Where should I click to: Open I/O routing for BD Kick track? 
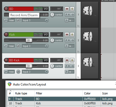click(x=46, y=60)
